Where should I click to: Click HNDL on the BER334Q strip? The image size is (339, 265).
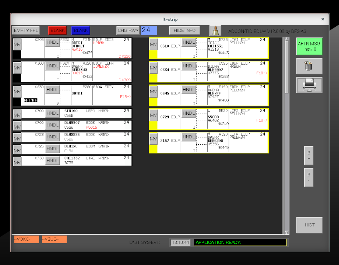pos(52,66)
